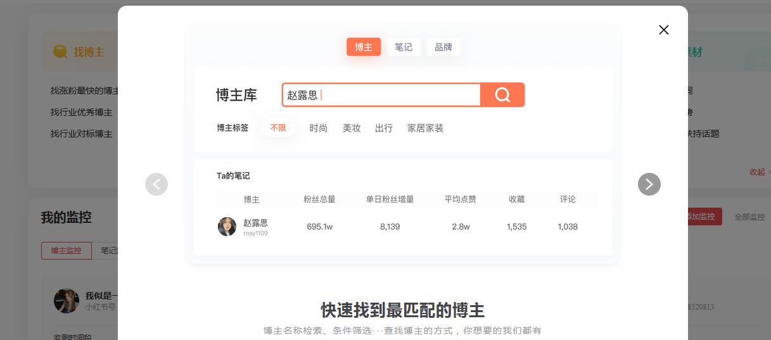Image resolution: width=771 pixels, height=340 pixels.
Task: Switch to the 笔记 tab
Action: coord(404,47)
